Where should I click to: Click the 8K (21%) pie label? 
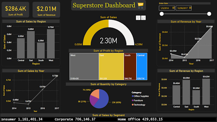[82, 102]
